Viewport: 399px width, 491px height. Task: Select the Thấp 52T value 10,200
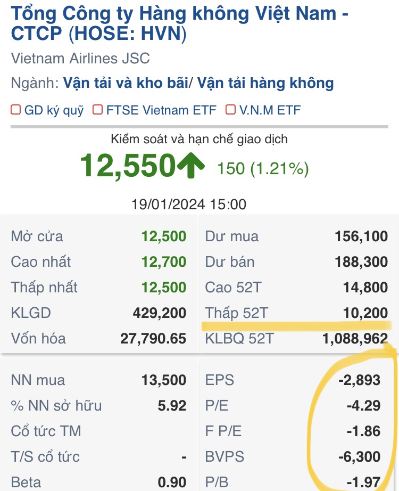[364, 313]
